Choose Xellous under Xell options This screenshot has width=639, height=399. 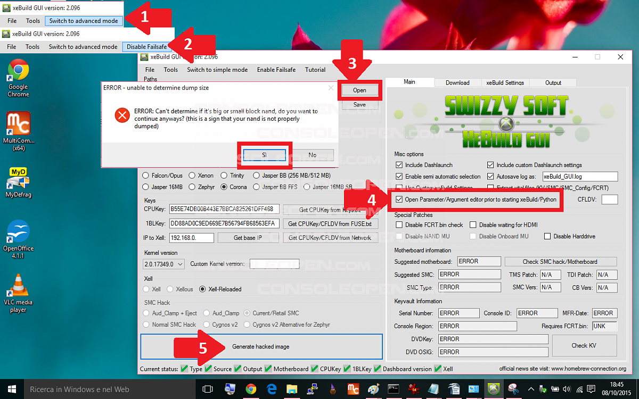point(170,289)
